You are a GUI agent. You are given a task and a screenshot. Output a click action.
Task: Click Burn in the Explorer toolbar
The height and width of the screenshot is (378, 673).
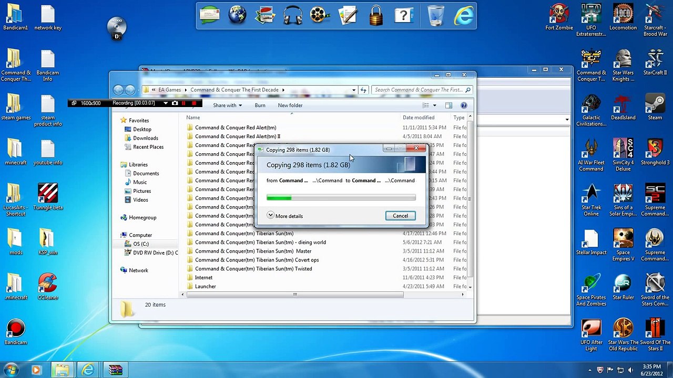(x=260, y=106)
